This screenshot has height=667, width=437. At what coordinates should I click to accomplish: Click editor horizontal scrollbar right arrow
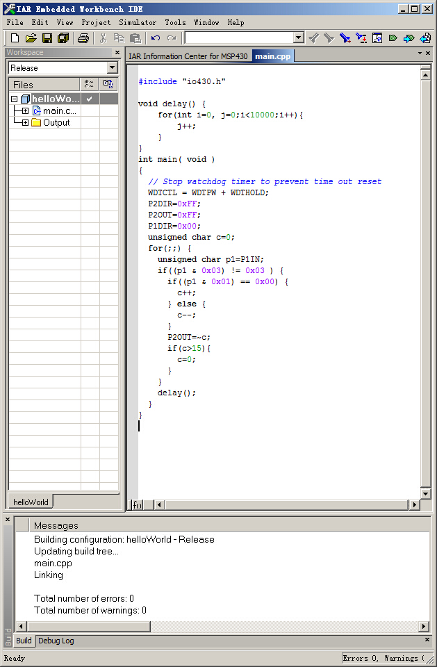pyautogui.click(x=414, y=504)
